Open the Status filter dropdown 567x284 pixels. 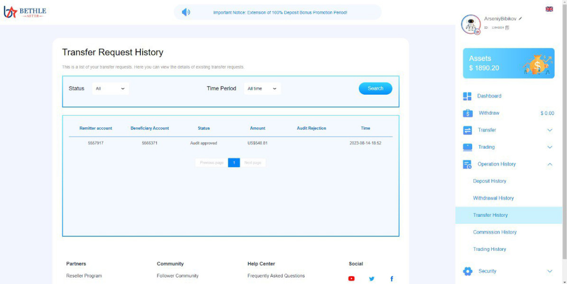coord(110,89)
